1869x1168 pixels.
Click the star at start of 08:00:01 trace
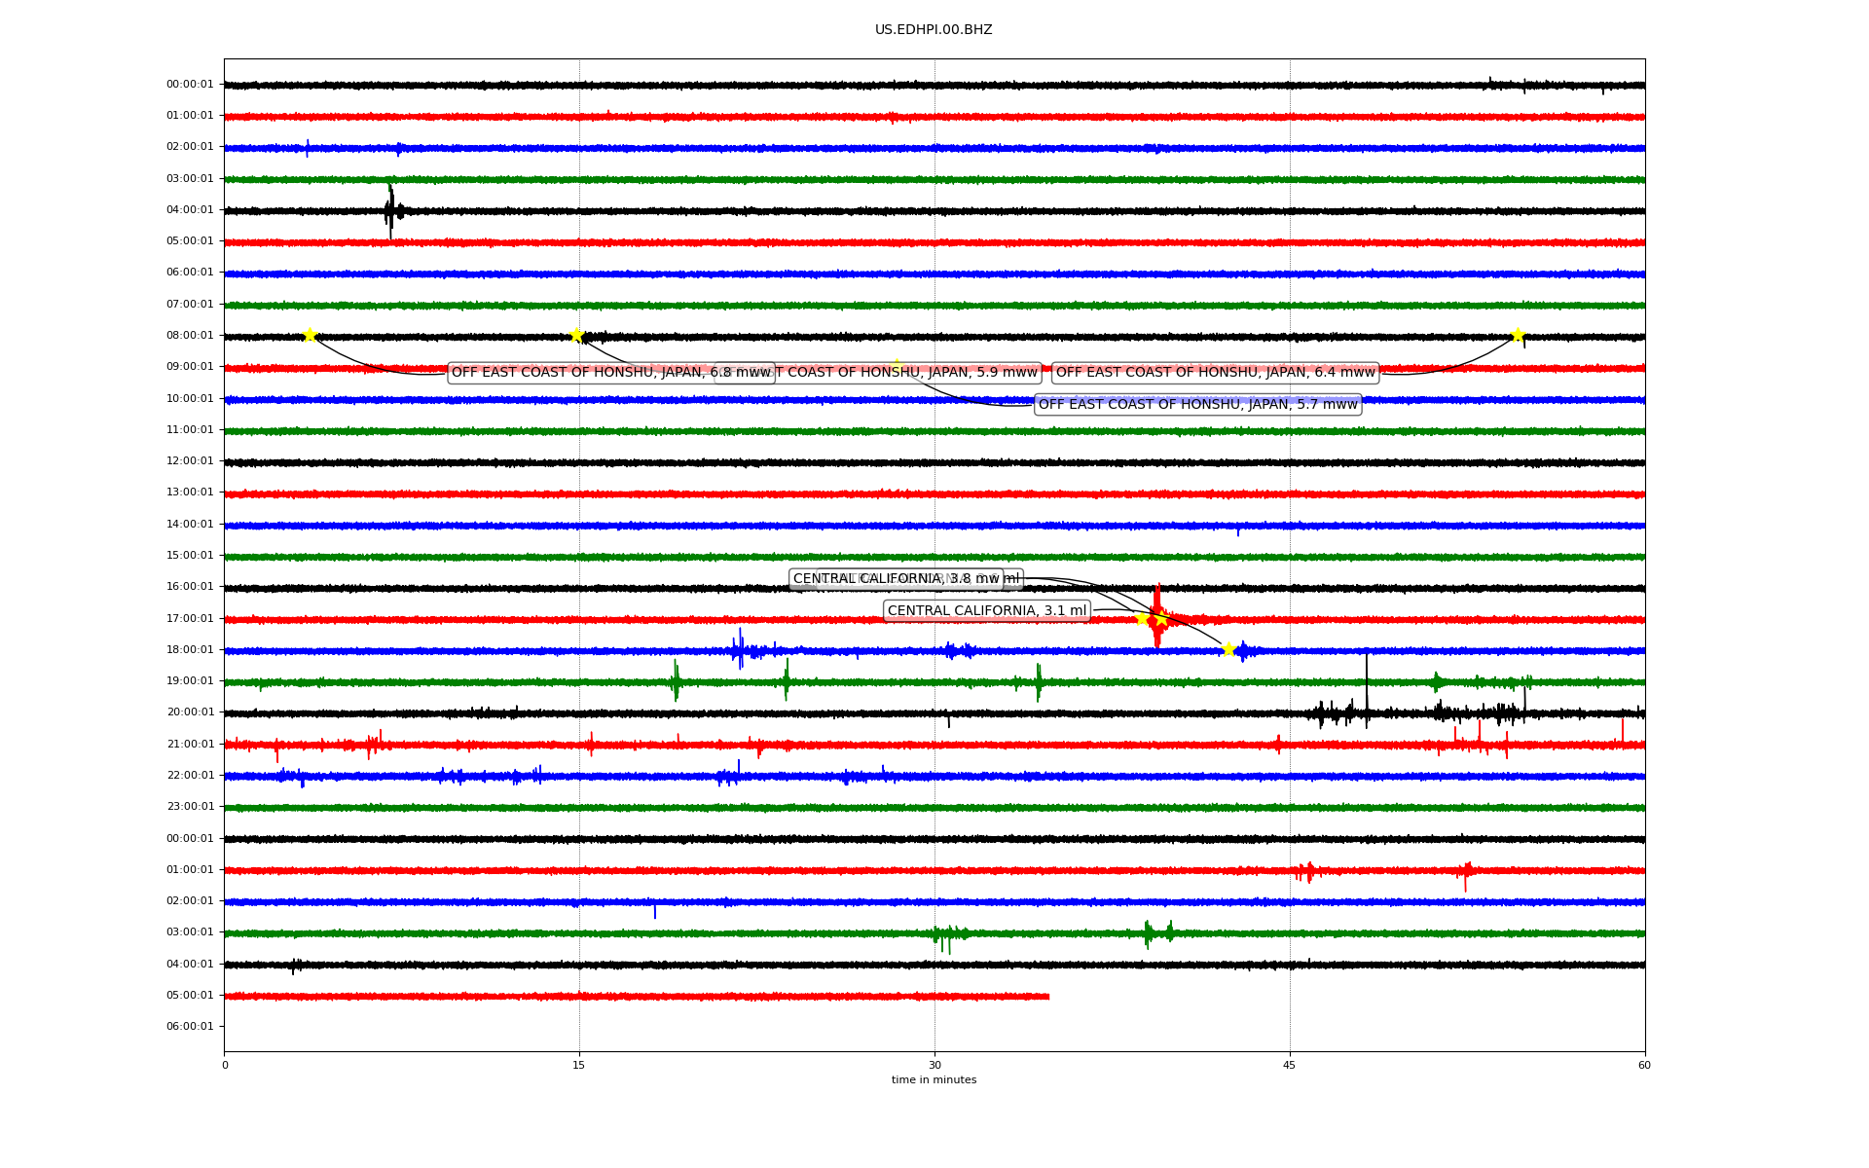pos(310,335)
